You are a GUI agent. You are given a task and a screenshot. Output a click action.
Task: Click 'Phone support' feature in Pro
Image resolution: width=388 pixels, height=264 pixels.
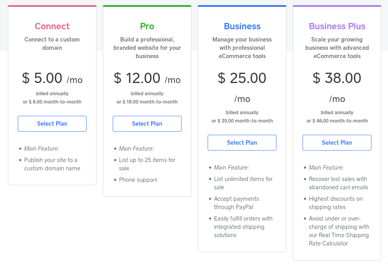coord(138,180)
